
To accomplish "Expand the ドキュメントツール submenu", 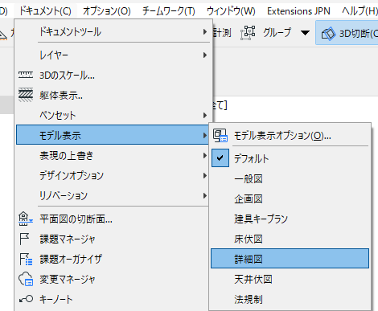I will [113, 32].
